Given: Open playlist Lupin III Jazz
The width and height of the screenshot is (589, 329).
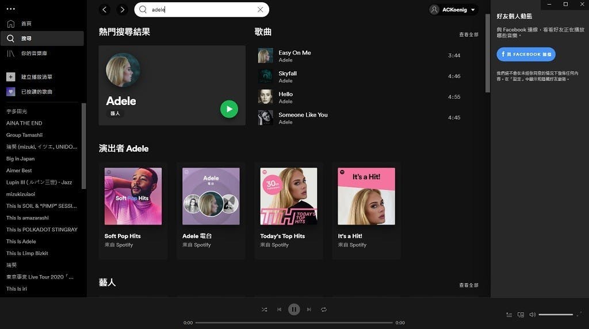Looking at the screenshot, I should pyautogui.click(x=39, y=183).
